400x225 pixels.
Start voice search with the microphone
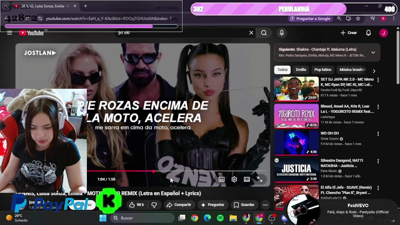point(282,33)
